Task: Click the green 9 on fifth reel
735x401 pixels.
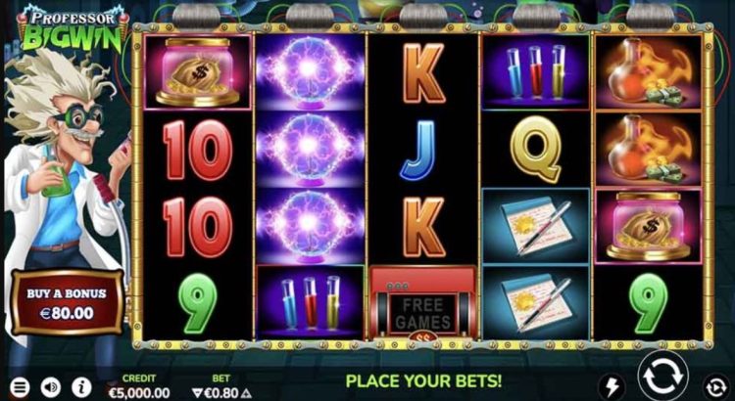Action: (x=649, y=303)
